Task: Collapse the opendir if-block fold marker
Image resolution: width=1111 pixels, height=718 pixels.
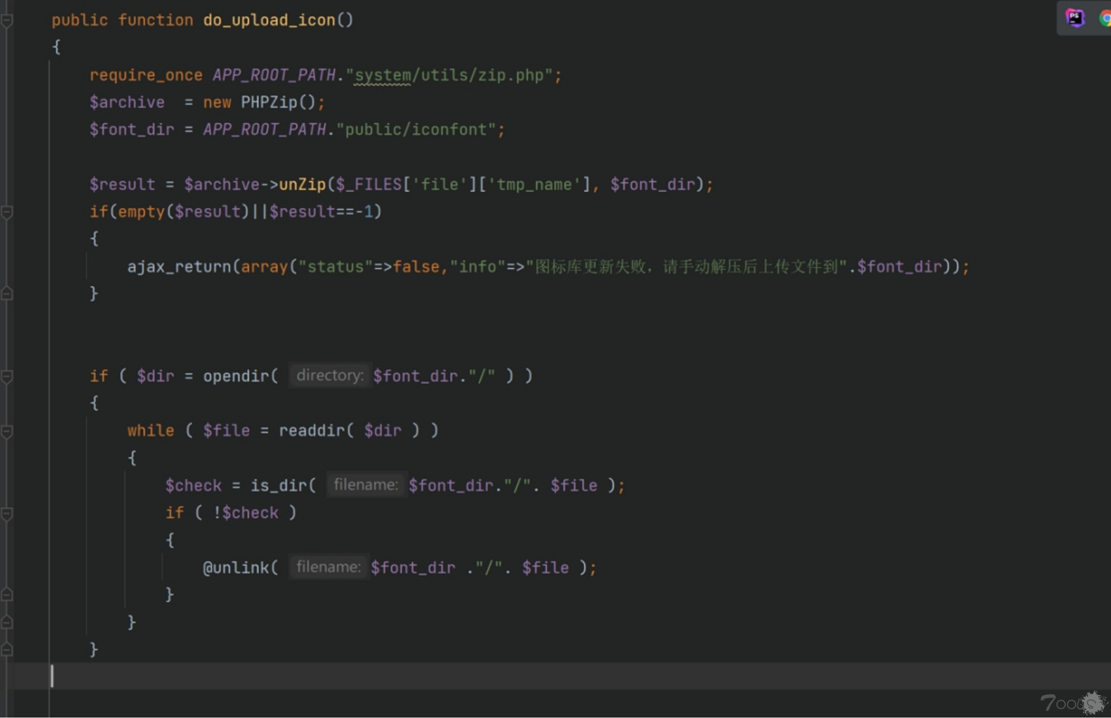Action: 6,376
